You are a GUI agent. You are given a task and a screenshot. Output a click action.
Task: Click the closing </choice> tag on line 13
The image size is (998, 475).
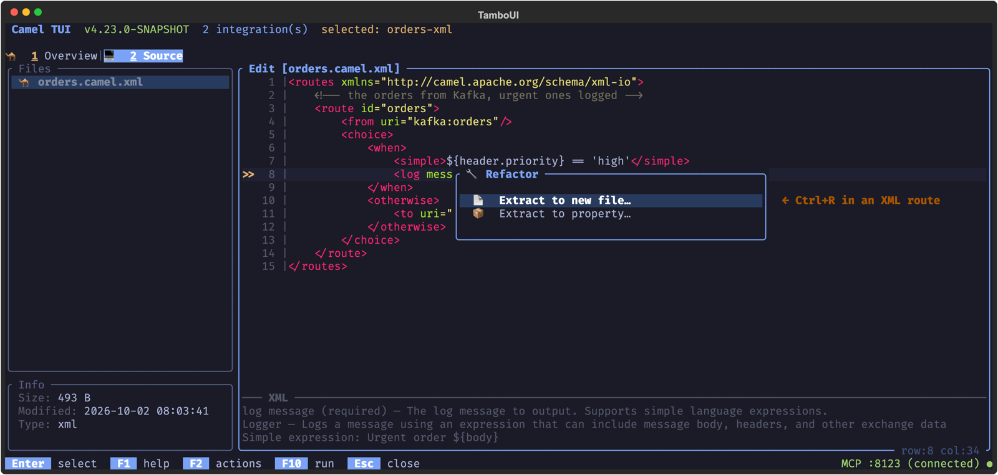click(371, 240)
